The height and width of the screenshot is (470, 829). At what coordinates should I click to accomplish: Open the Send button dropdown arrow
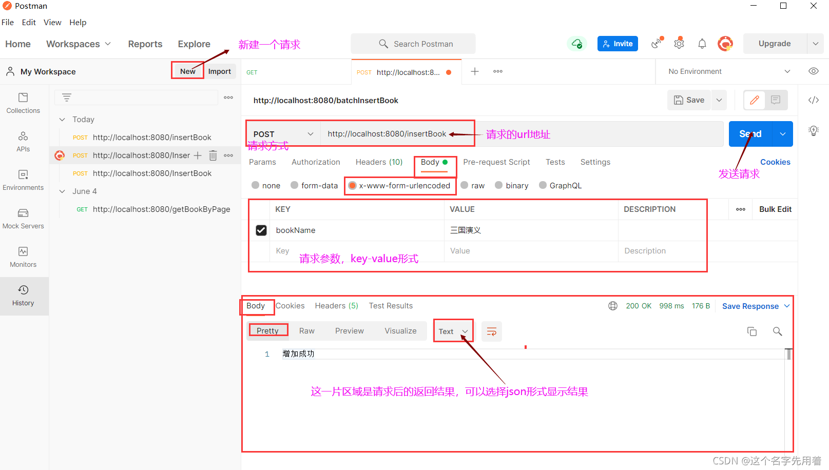coord(782,134)
